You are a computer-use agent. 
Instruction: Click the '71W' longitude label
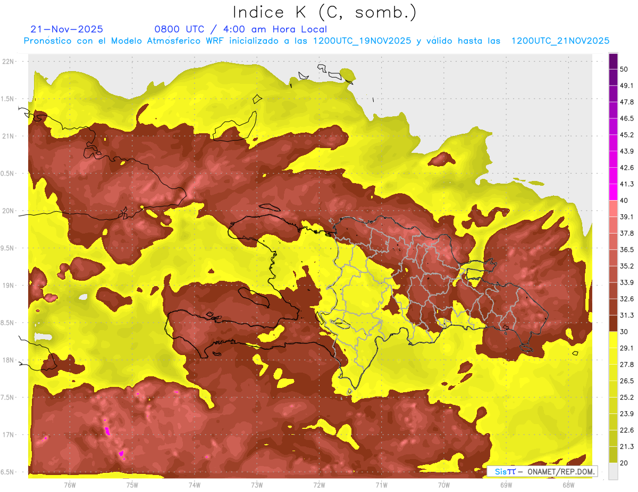(x=381, y=485)
